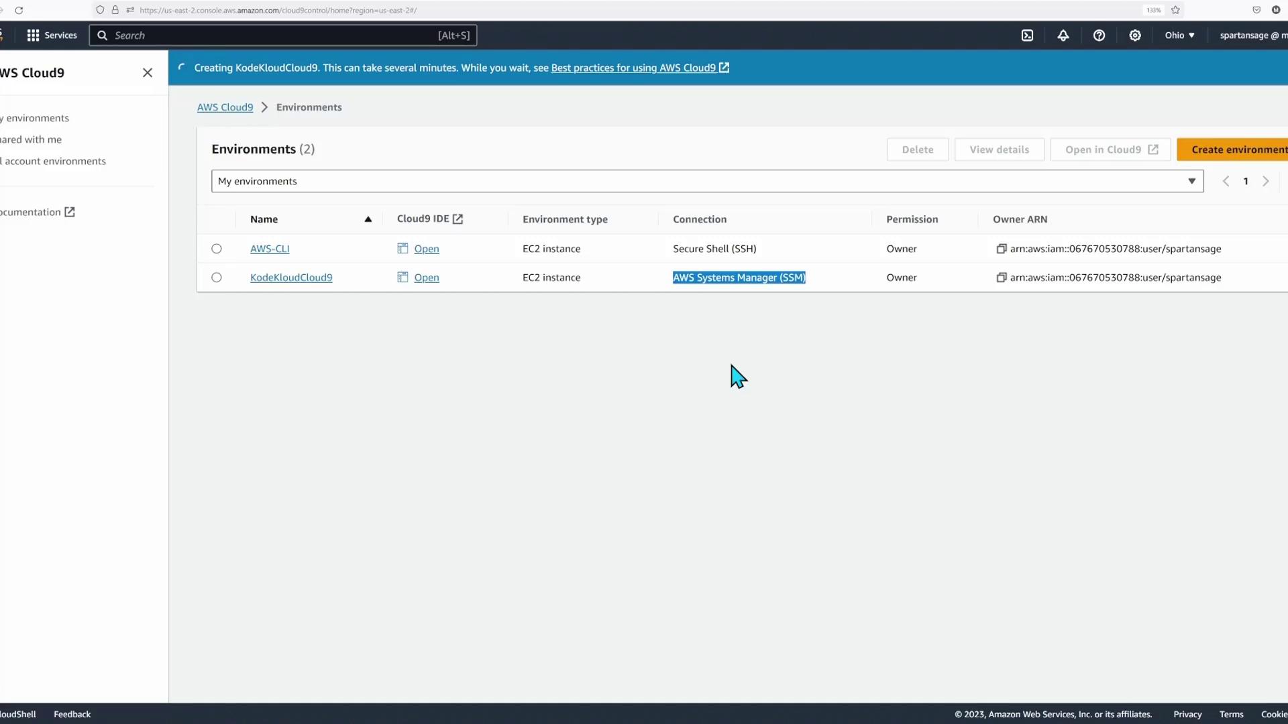1288x724 pixels.
Task: Bookmark the page with the star icon
Action: (x=1175, y=10)
